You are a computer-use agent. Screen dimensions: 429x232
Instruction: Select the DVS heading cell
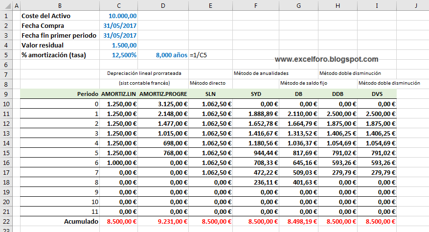(377, 94)
